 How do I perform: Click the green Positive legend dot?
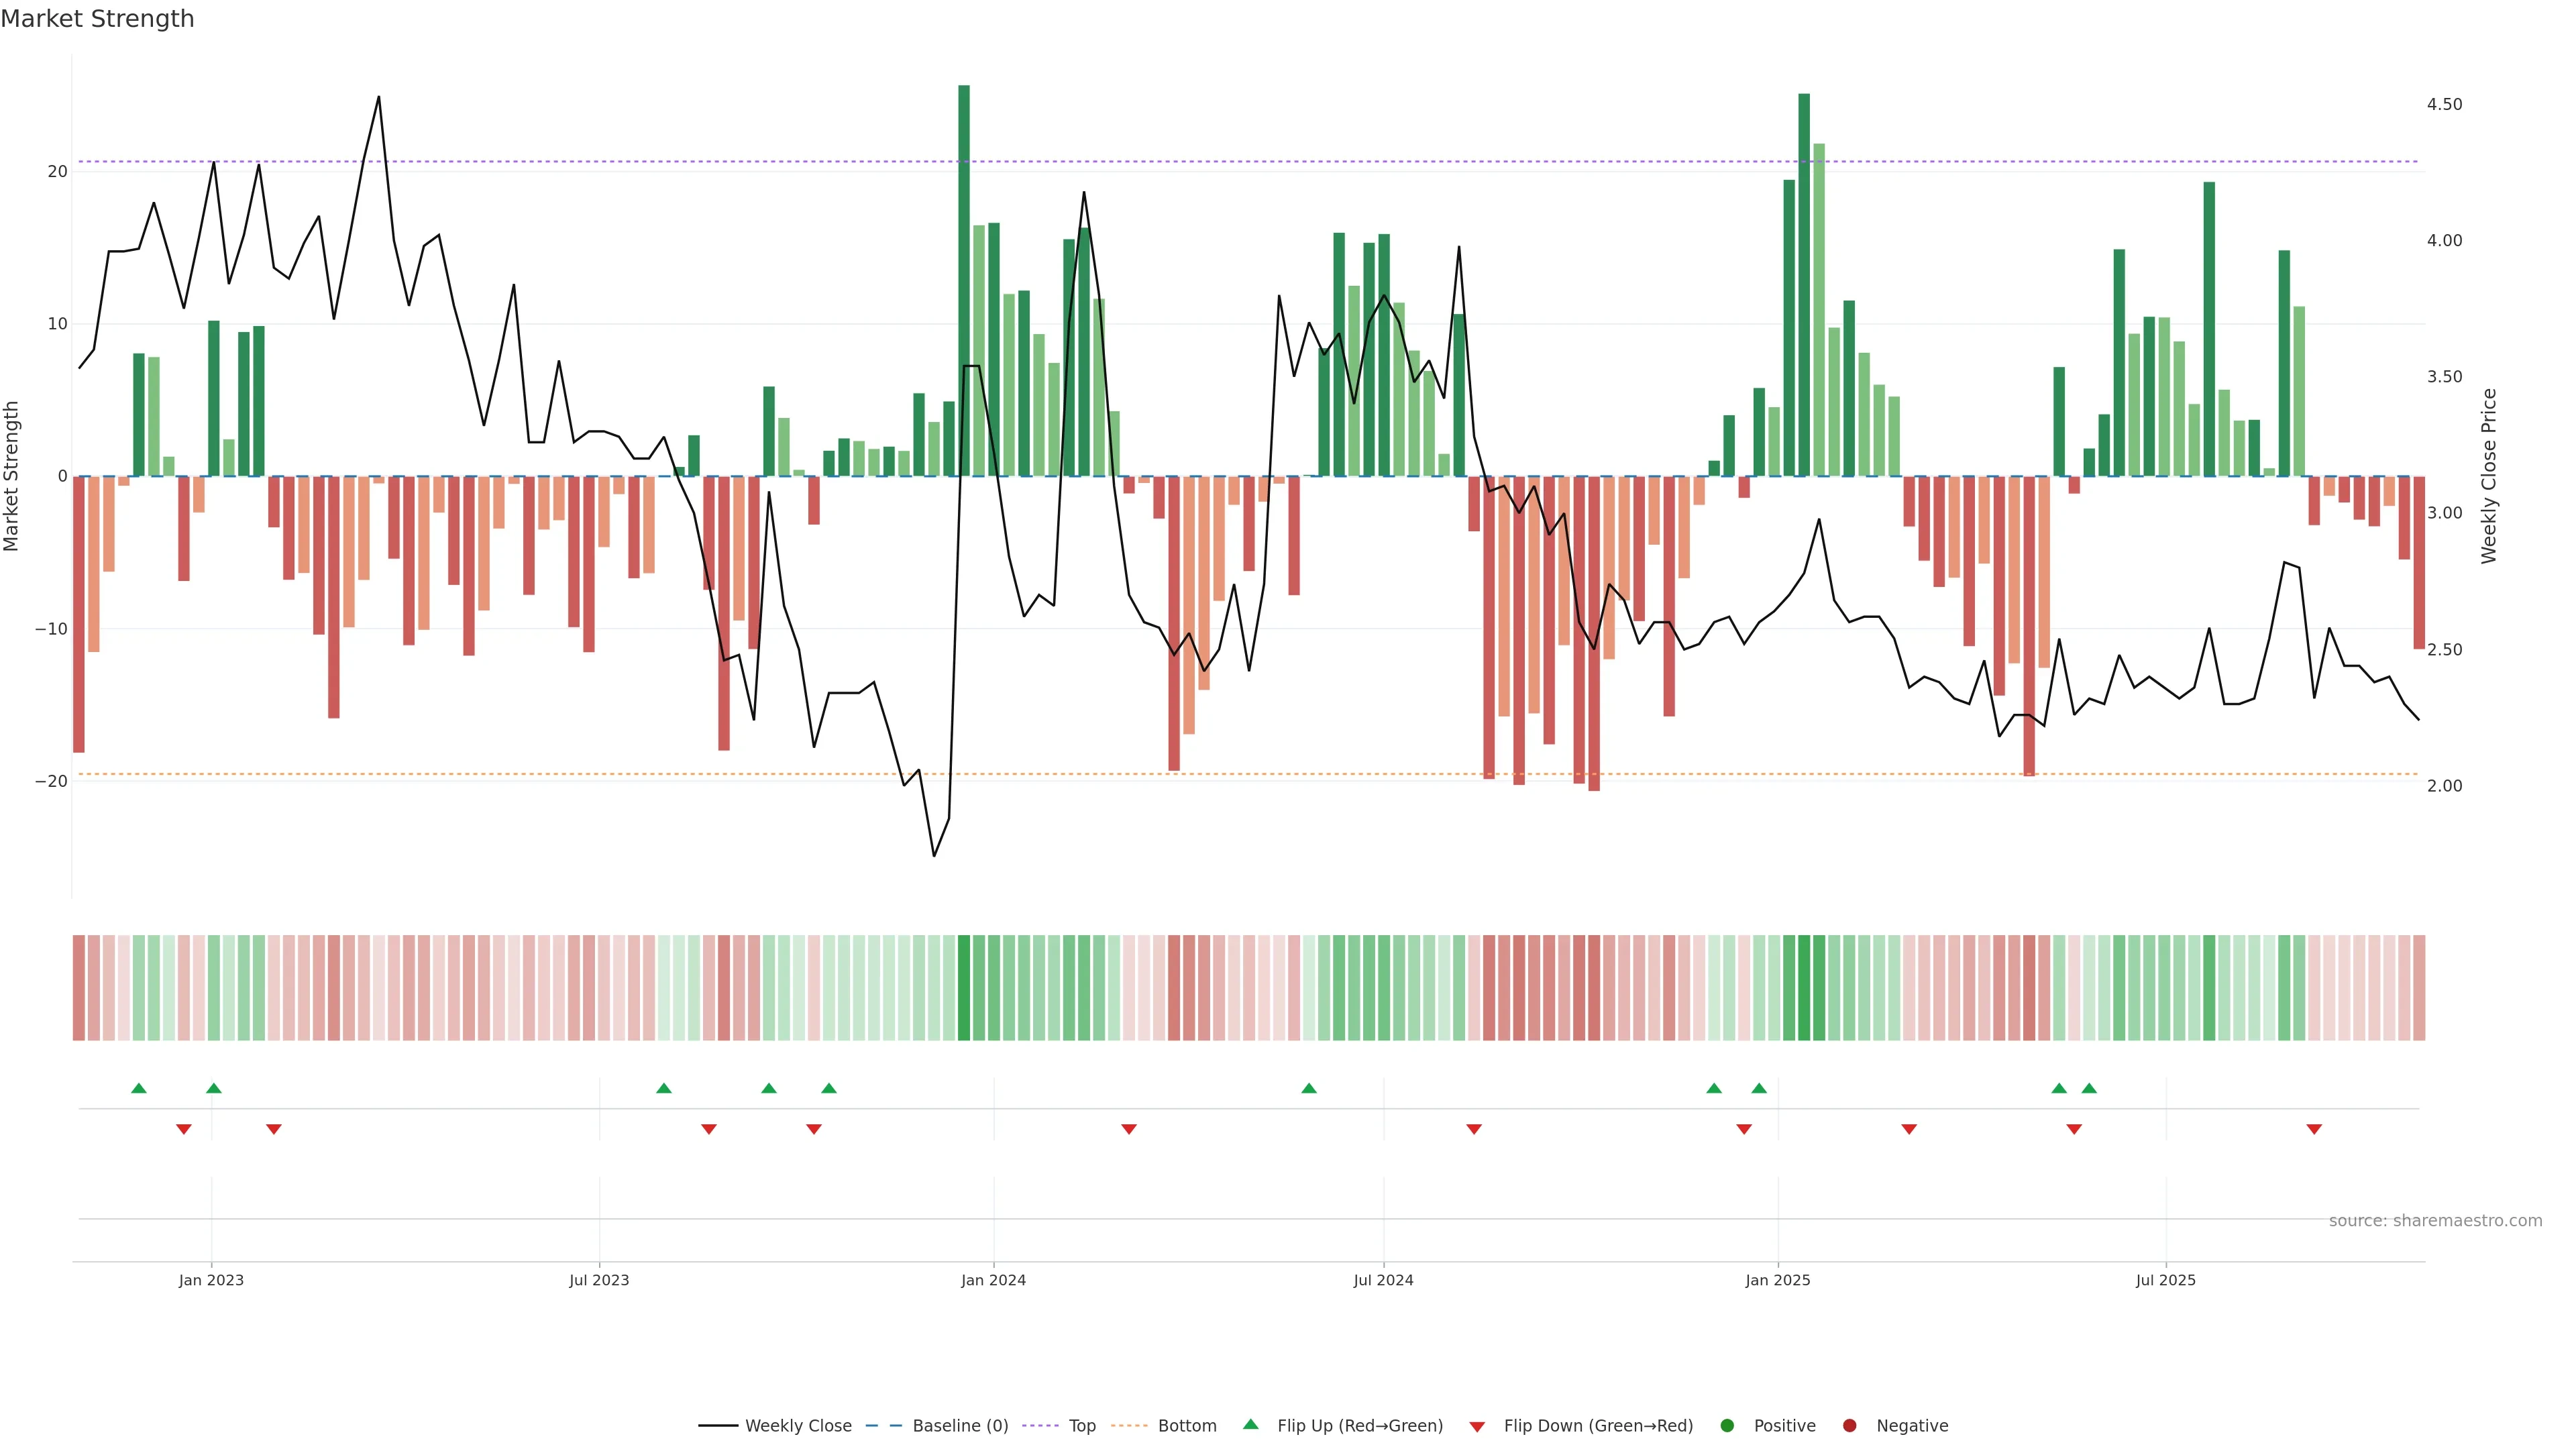tap(1727, 1426)
